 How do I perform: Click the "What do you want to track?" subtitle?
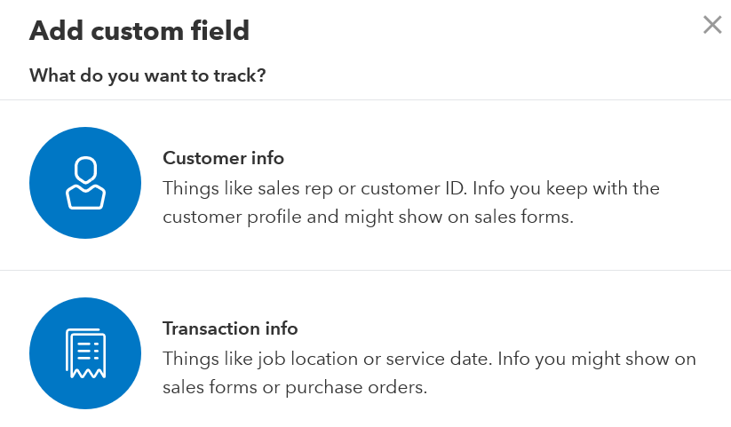(147, 75)
